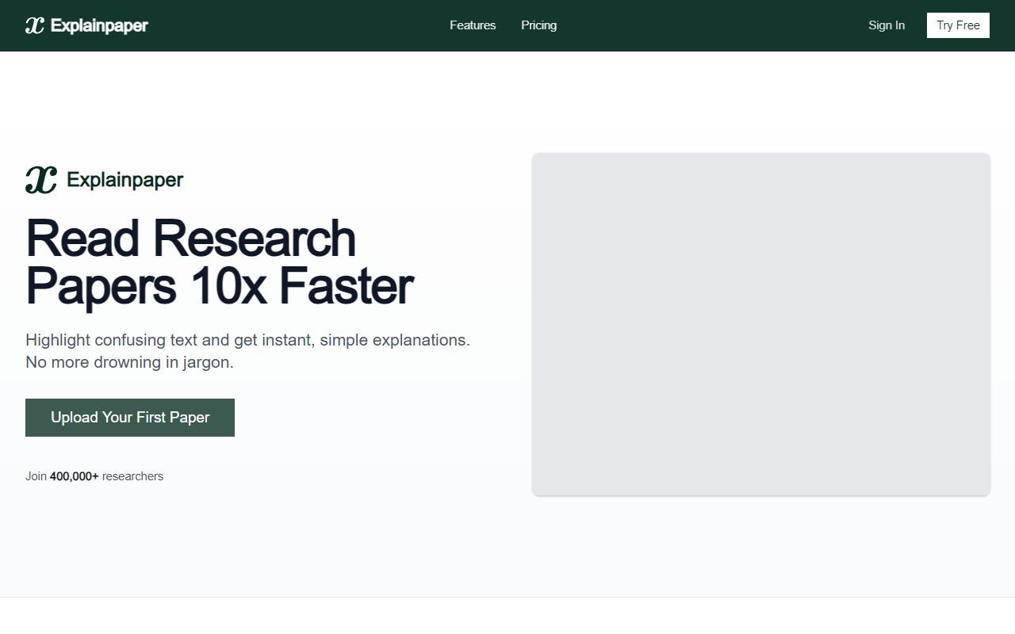Select the large Explainpaper logo above the headline
Image resolution: width=1015 pixels, height=634 pixels.
pos(41,178)
